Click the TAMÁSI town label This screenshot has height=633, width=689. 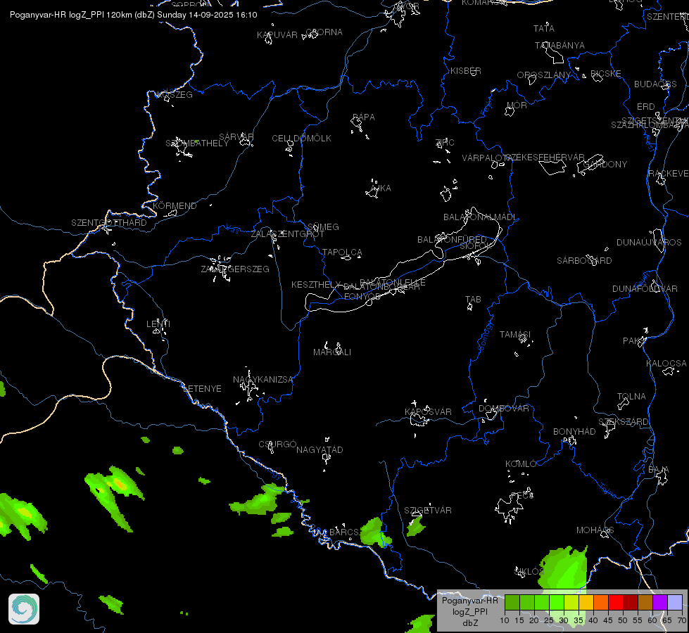[515, 335]
